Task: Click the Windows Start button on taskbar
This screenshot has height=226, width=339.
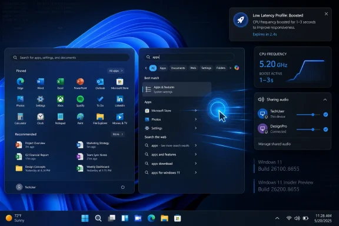Action: pos(85,218)
